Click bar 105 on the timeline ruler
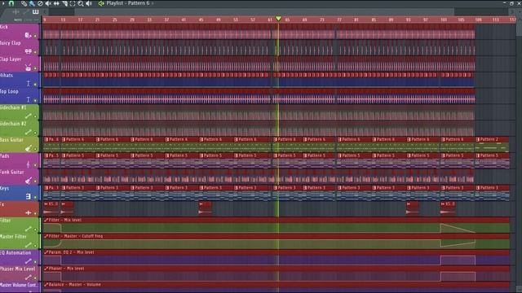 461,20
